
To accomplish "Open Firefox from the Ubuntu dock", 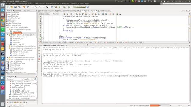I will pyautogui.click(x=3, y=25).
